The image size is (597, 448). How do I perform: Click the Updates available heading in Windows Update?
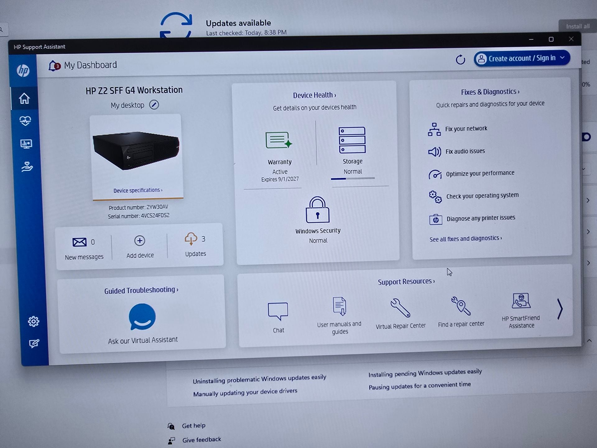pyautogui.click(x=238, y=23)
